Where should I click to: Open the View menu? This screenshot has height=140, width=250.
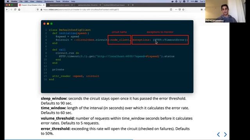[32, 1]
